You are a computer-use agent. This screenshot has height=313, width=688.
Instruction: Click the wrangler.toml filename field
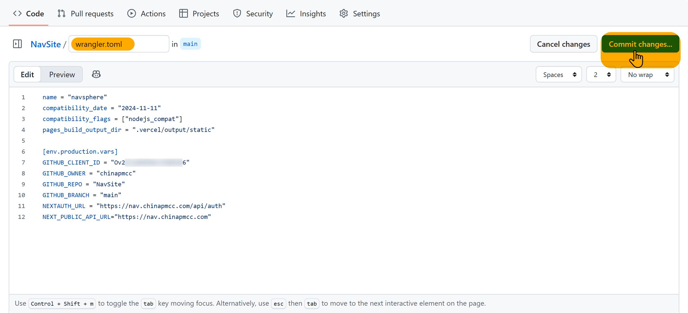coord(119,44)
